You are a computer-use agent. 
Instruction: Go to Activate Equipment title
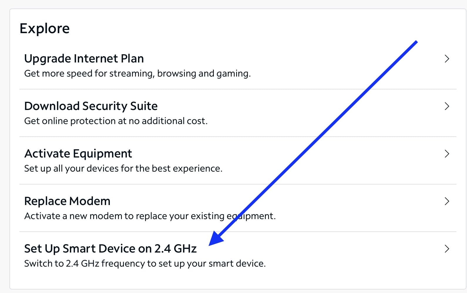click(x=78, y=154)
